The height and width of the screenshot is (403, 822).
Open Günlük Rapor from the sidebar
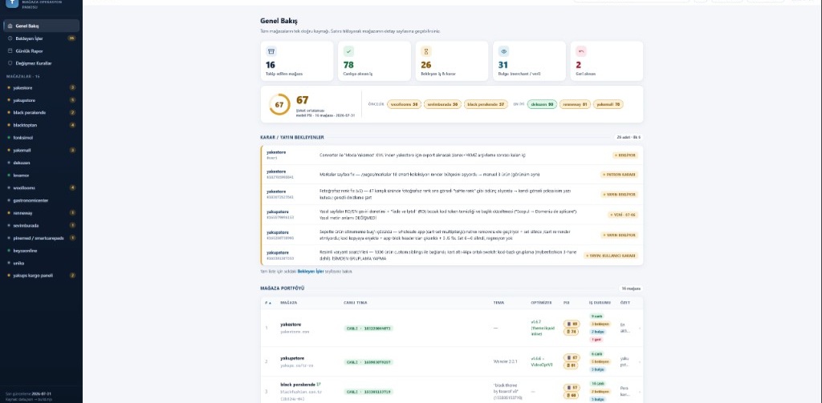click(42, 50)
